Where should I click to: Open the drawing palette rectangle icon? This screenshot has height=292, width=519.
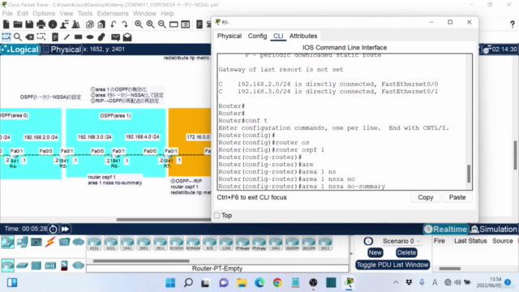(x=174, y=24)
